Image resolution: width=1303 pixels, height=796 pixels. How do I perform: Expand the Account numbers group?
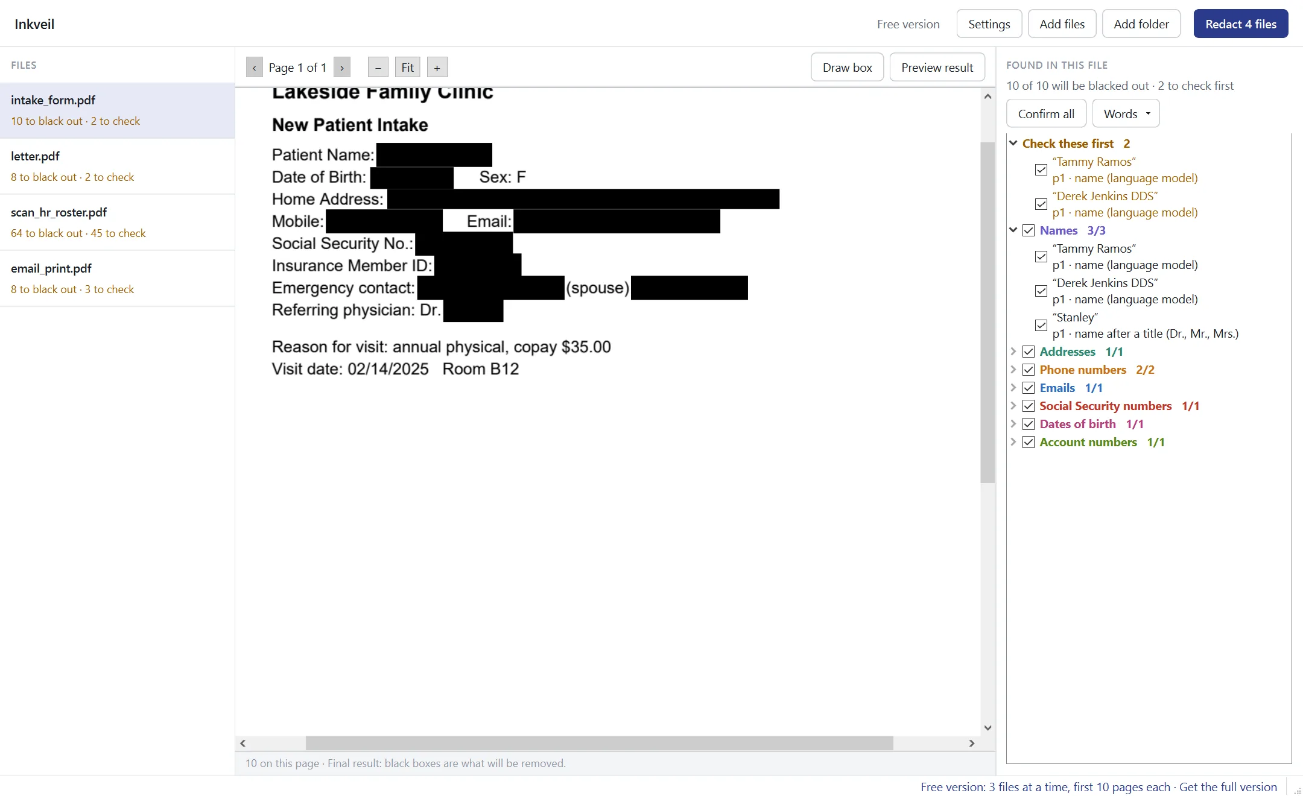(x=1013, y=442)
